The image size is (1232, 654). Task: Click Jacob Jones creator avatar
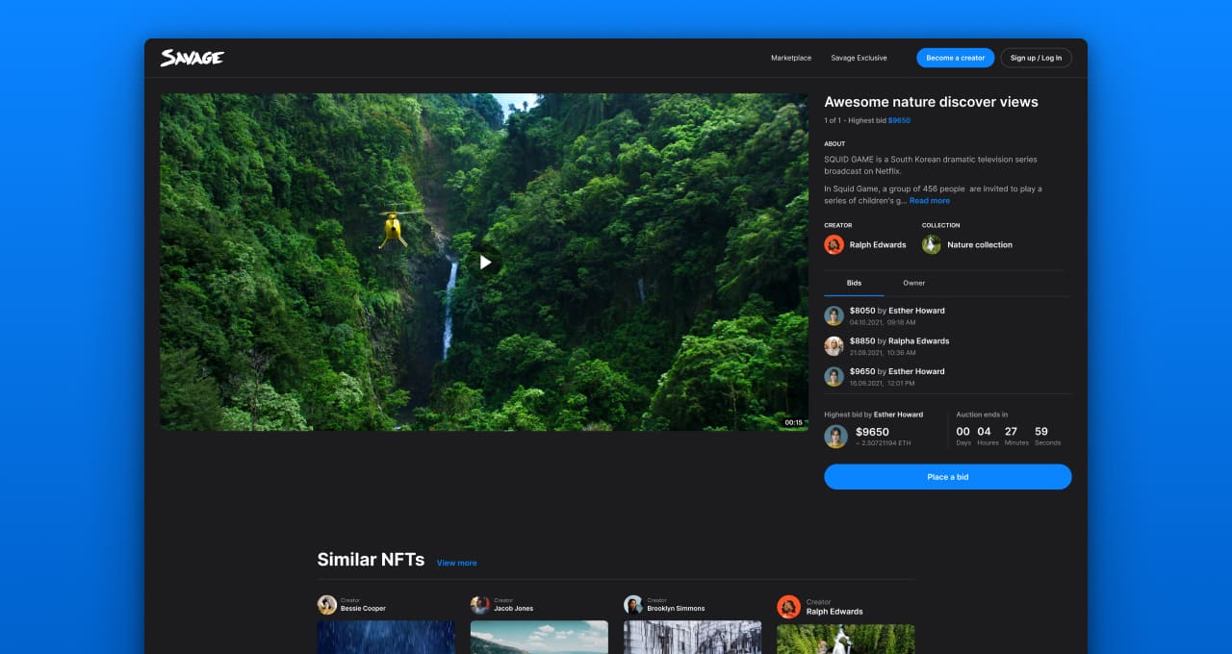(x=480, y=605)
